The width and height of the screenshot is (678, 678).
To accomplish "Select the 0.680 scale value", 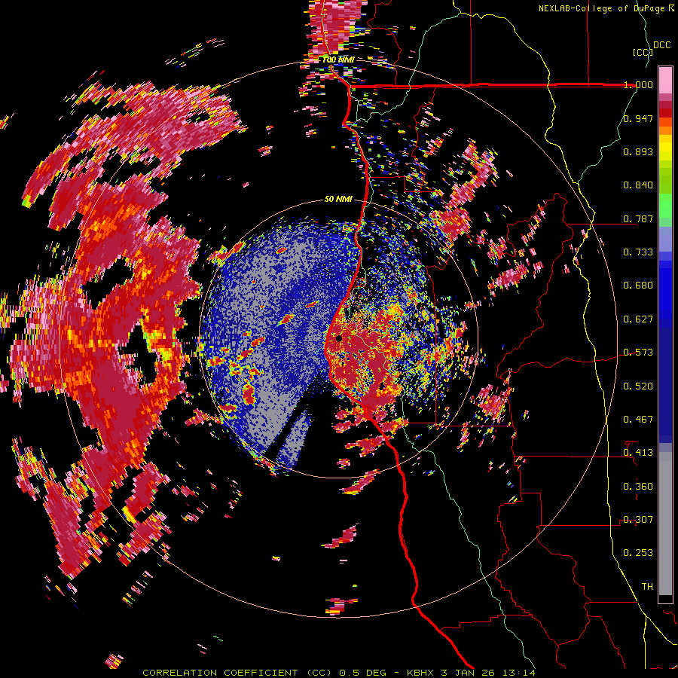I will [x=638, y=285].
